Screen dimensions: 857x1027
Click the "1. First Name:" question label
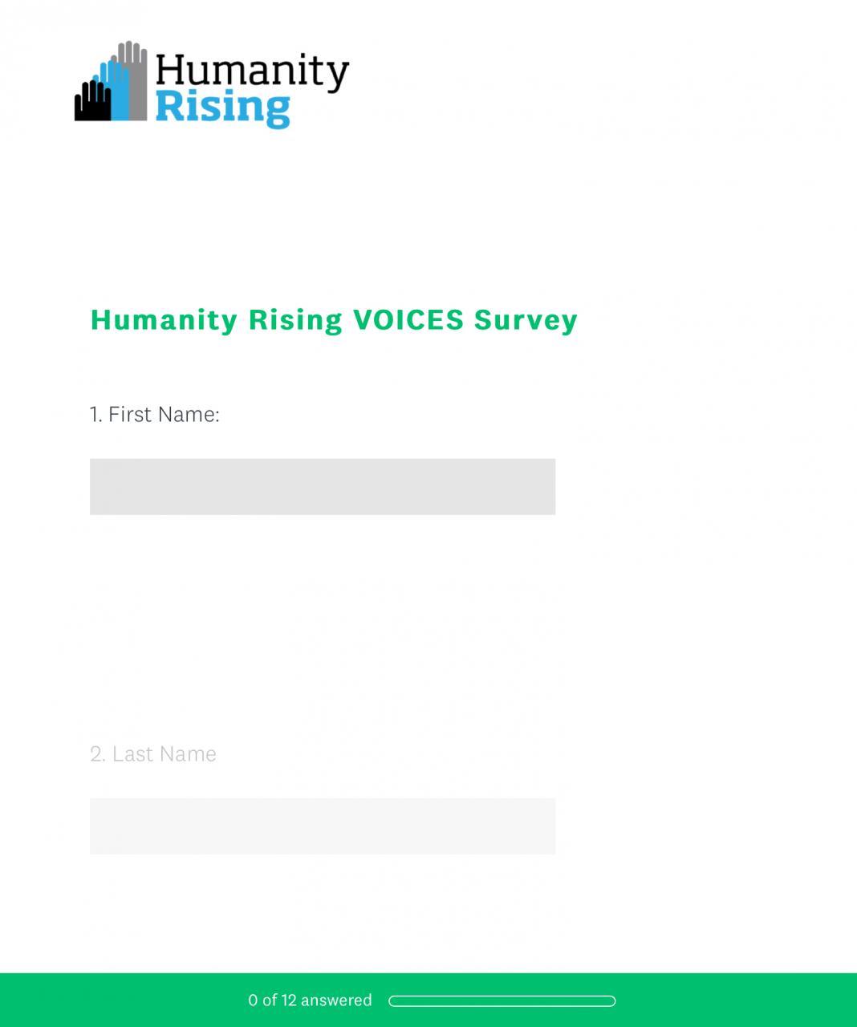(x=154, y=414)
